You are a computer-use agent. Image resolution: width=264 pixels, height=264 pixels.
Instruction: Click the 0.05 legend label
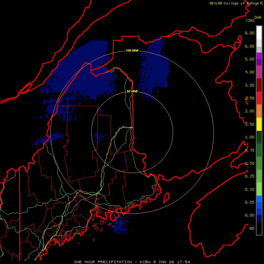click(250, 202)
